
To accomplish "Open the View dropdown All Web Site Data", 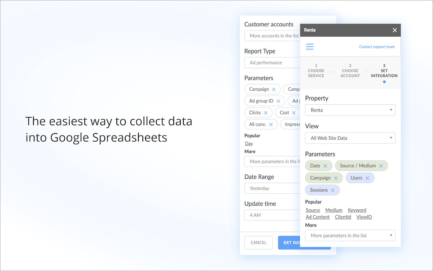I will [x=350, y=138].
